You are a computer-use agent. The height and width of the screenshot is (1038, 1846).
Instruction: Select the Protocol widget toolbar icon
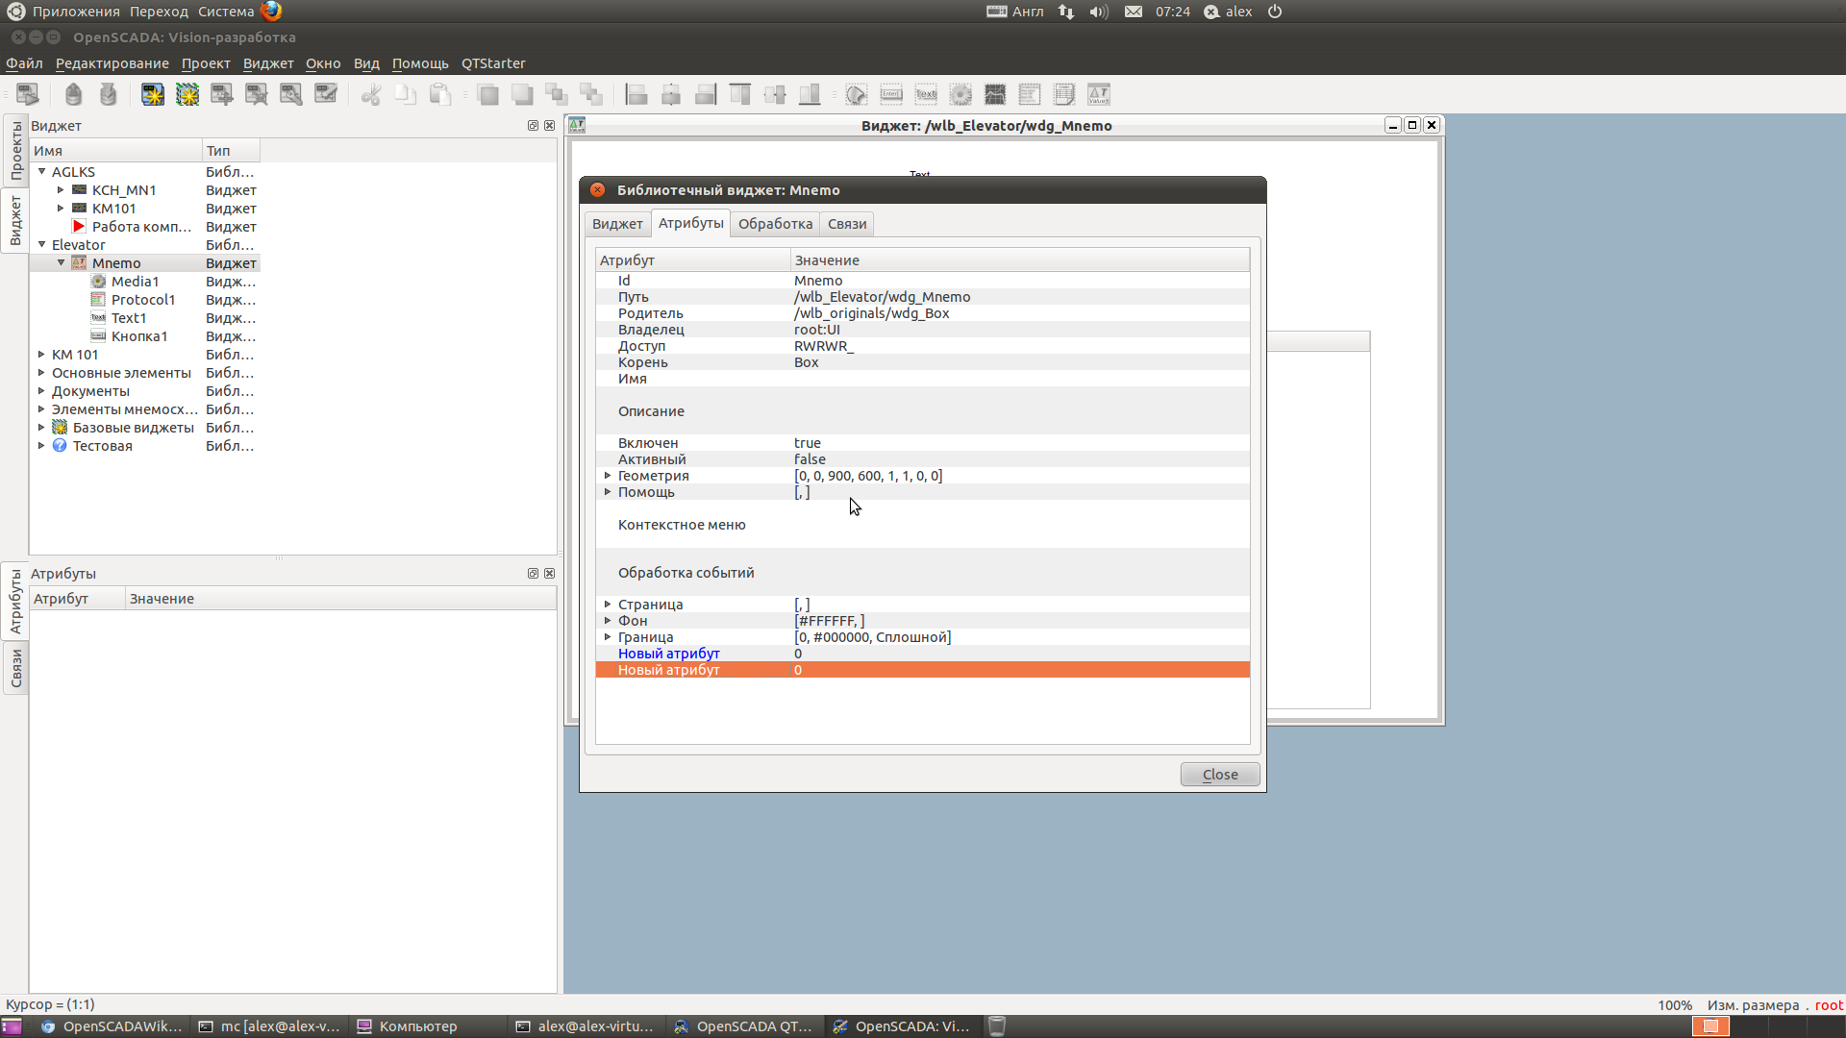click(1030, 94)
